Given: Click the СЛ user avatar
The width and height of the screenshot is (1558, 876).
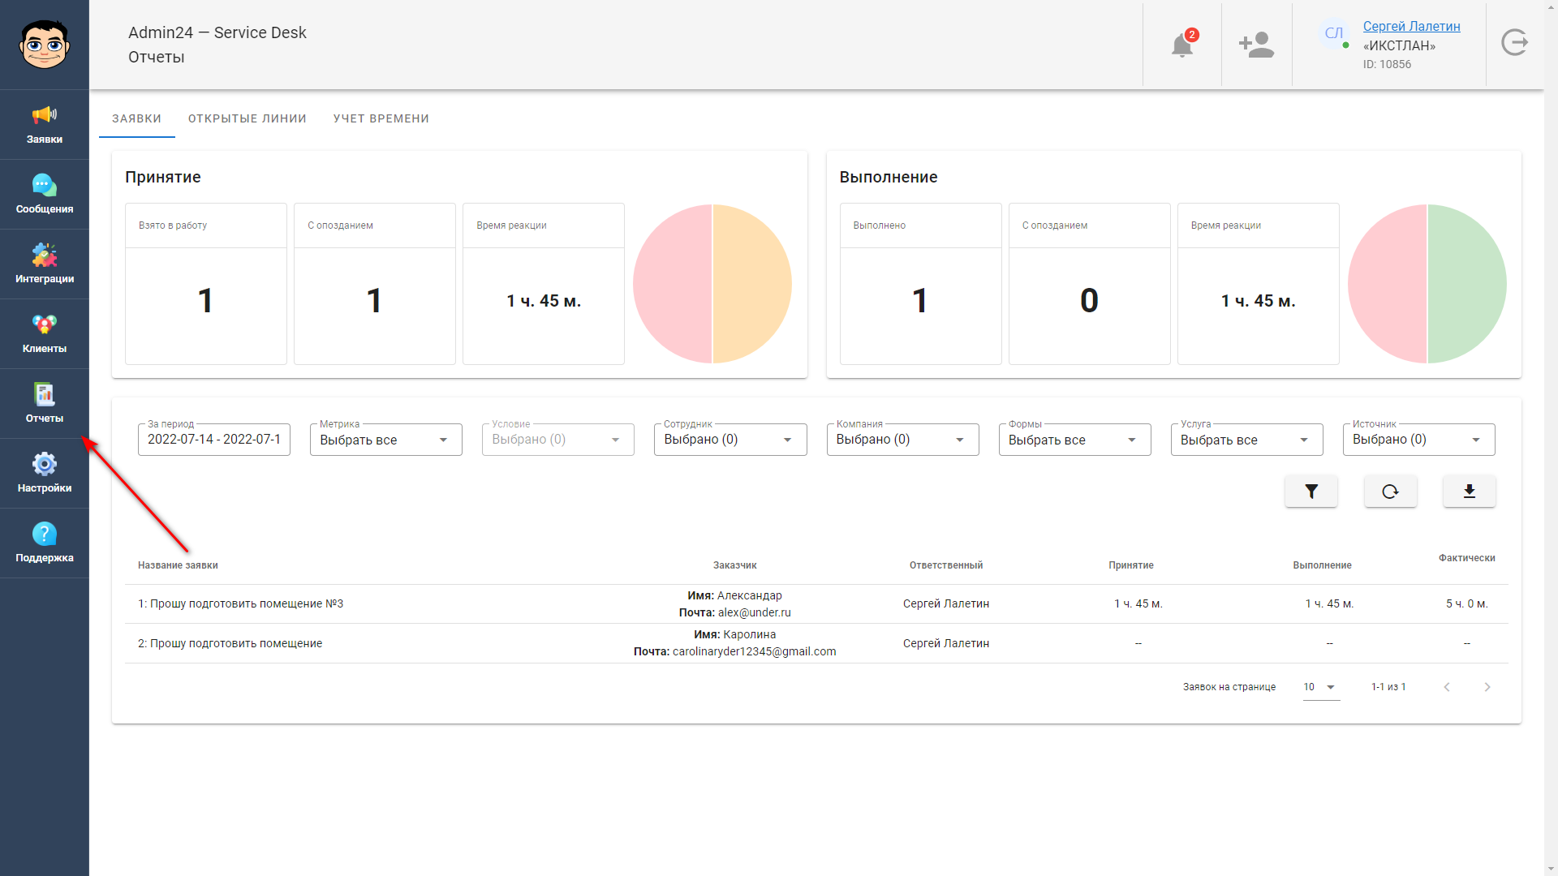Looking at the screenshot, I should [x=1334, y=33].
